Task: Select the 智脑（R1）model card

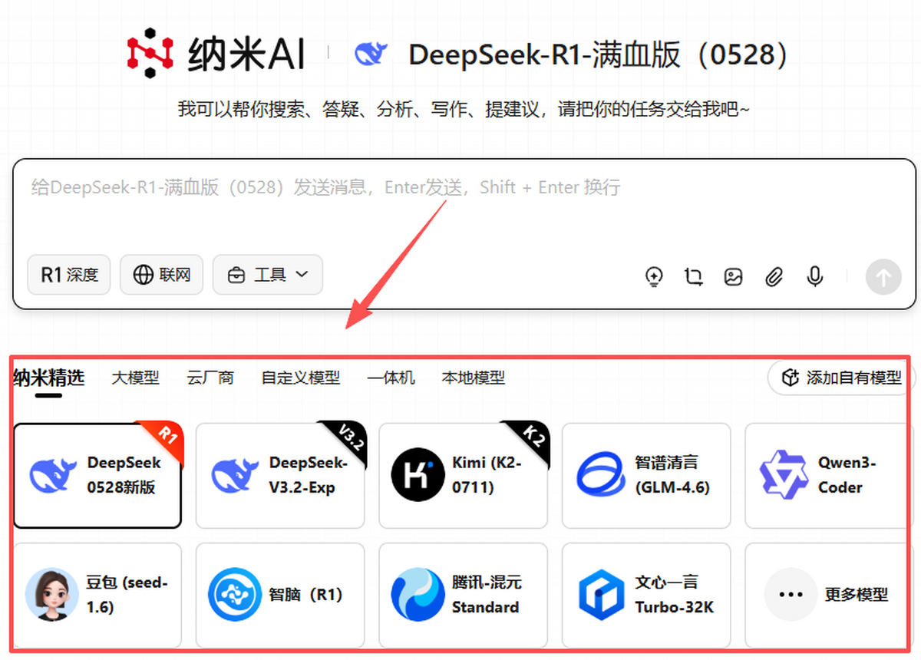Action: (x=280, y=596)
